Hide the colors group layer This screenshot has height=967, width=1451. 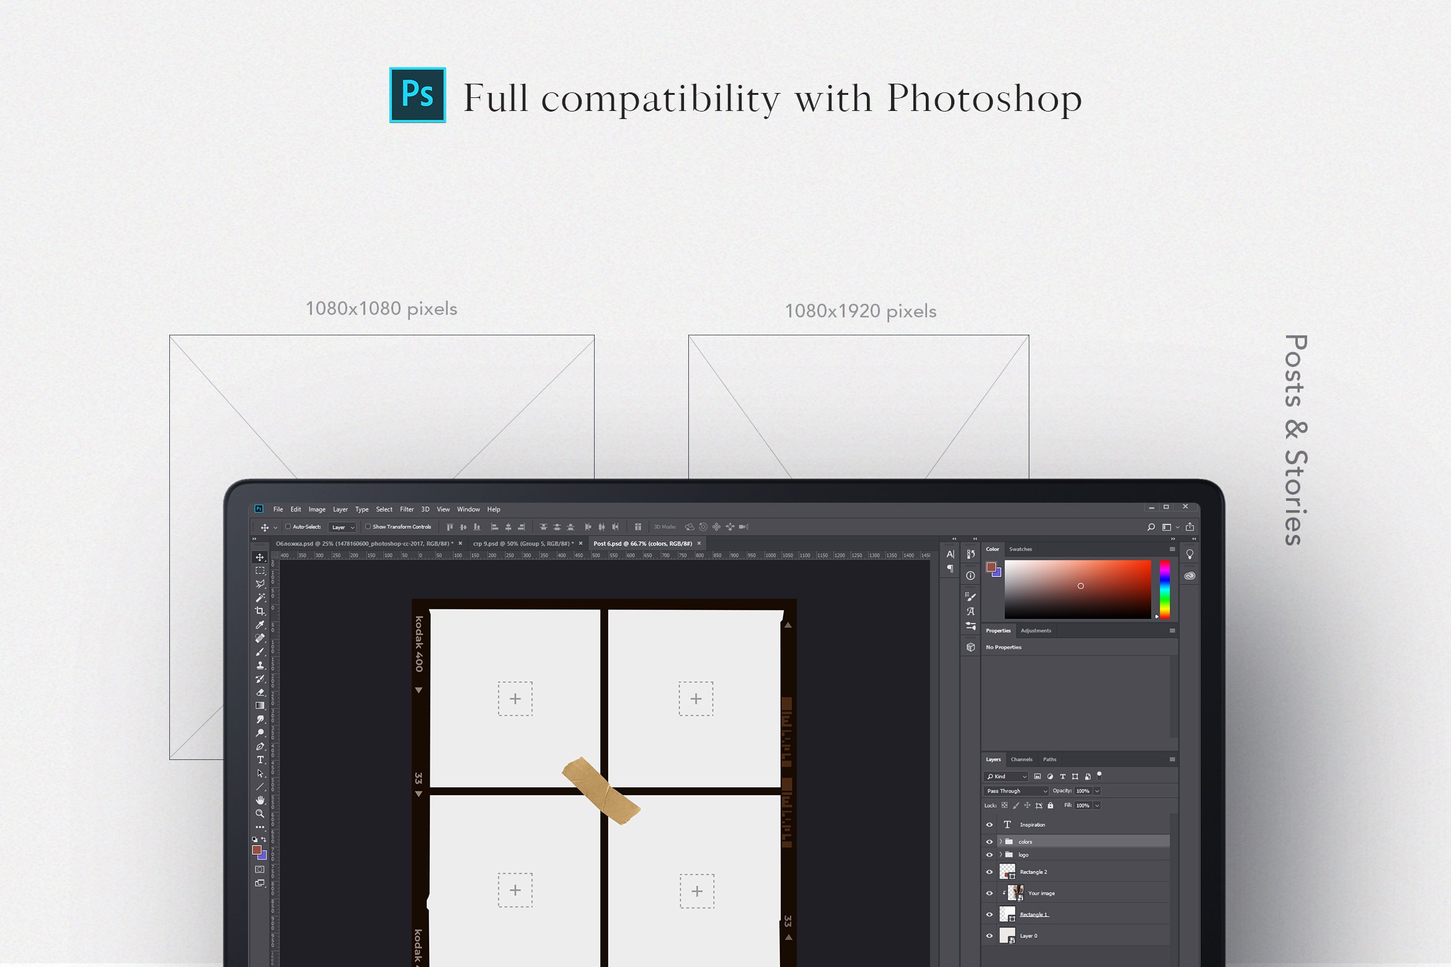pyautogui.click(x=990, y=842)
